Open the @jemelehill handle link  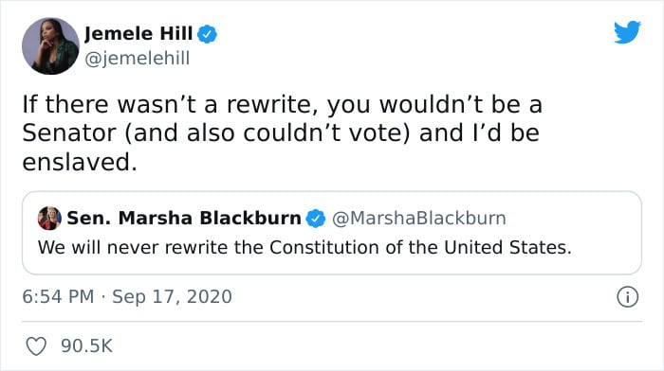point(138,58)
